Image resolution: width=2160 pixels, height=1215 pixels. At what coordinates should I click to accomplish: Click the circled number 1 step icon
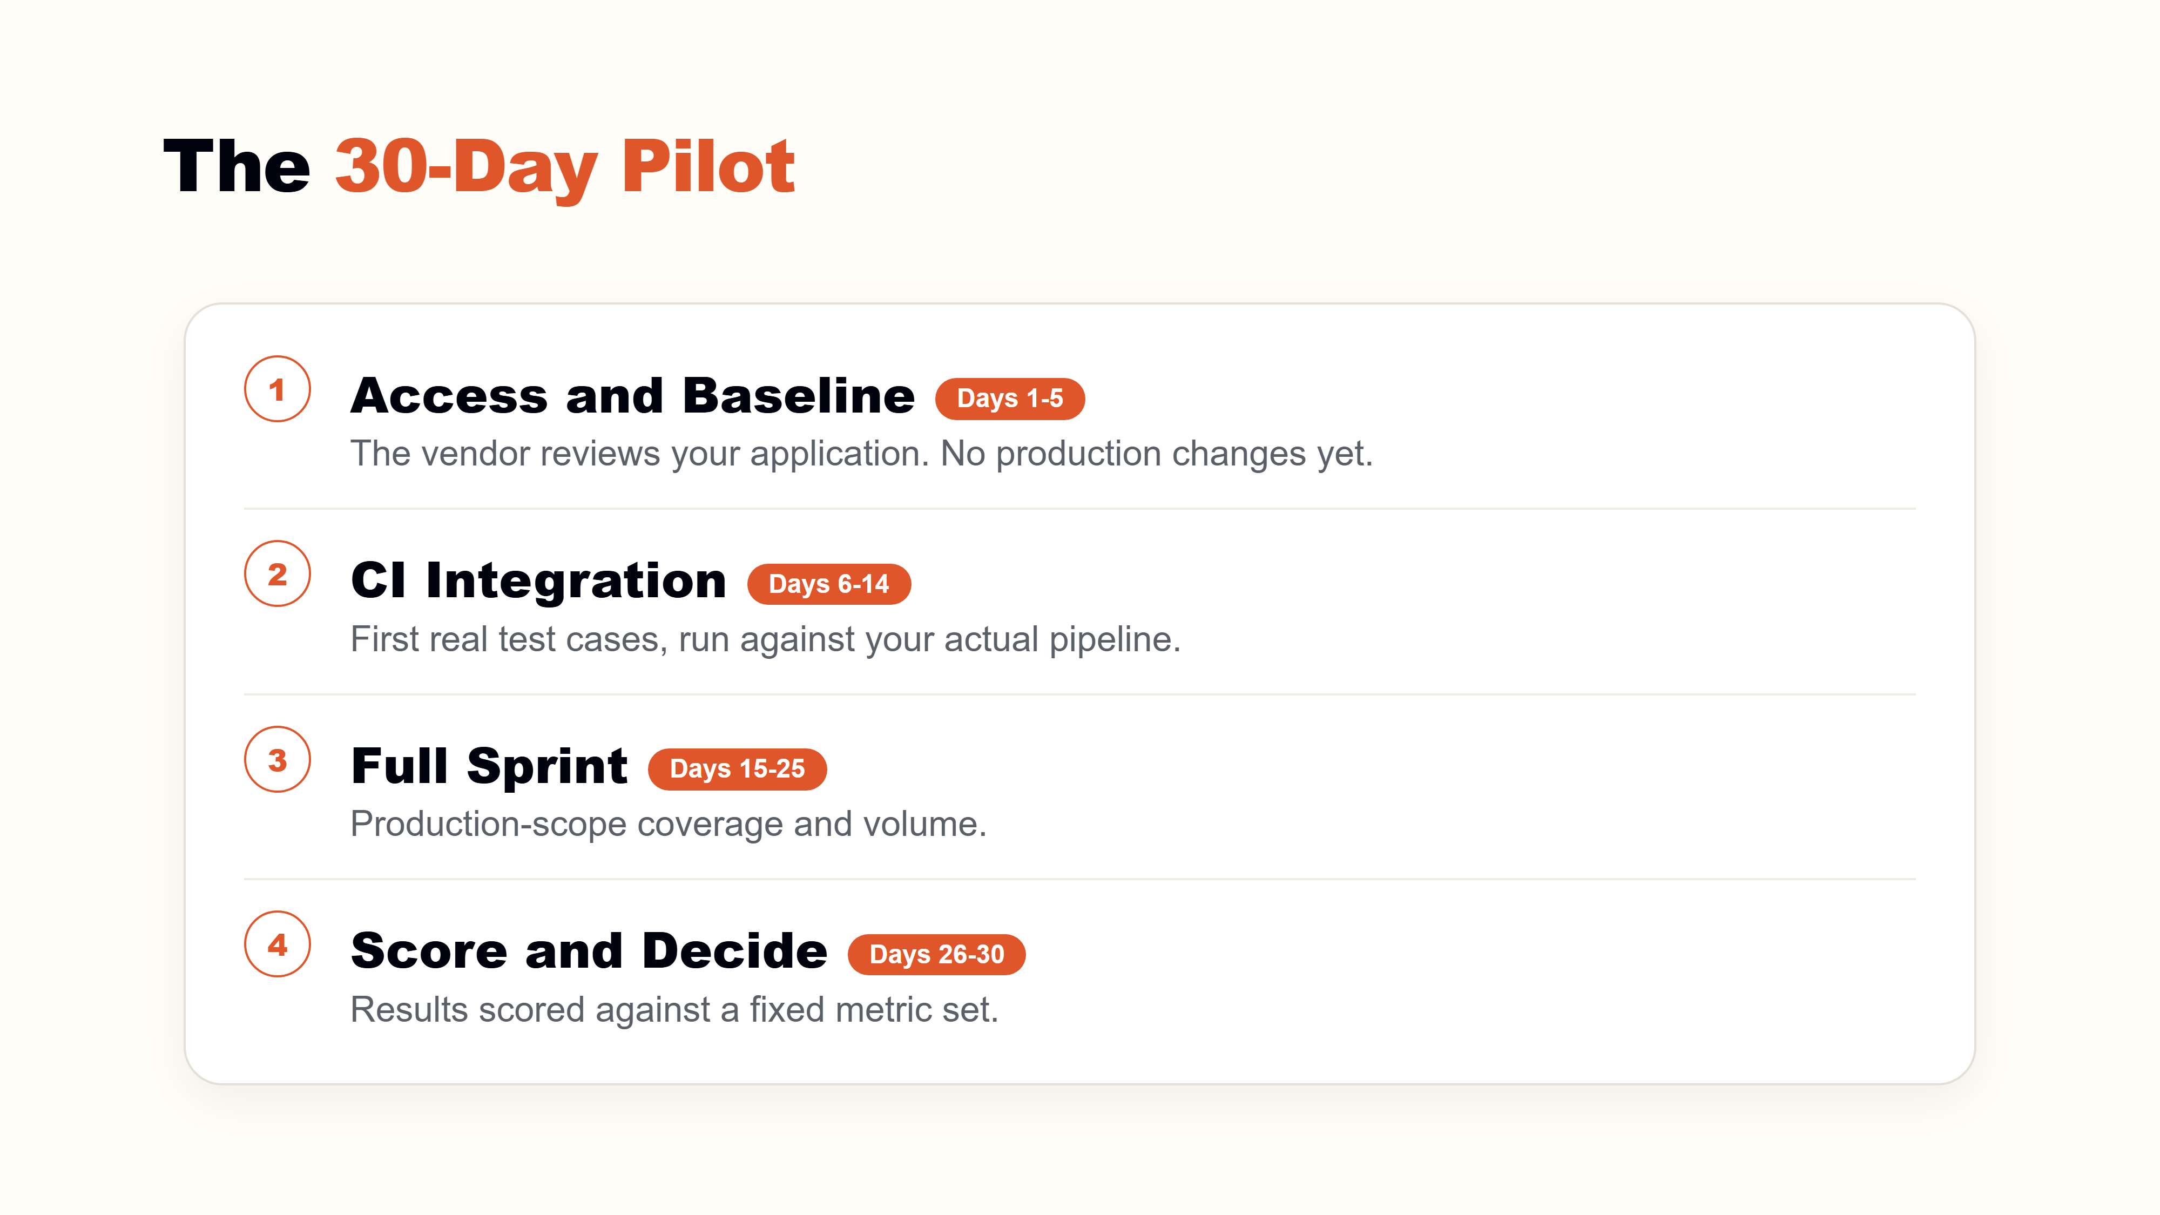coord(278,389)
